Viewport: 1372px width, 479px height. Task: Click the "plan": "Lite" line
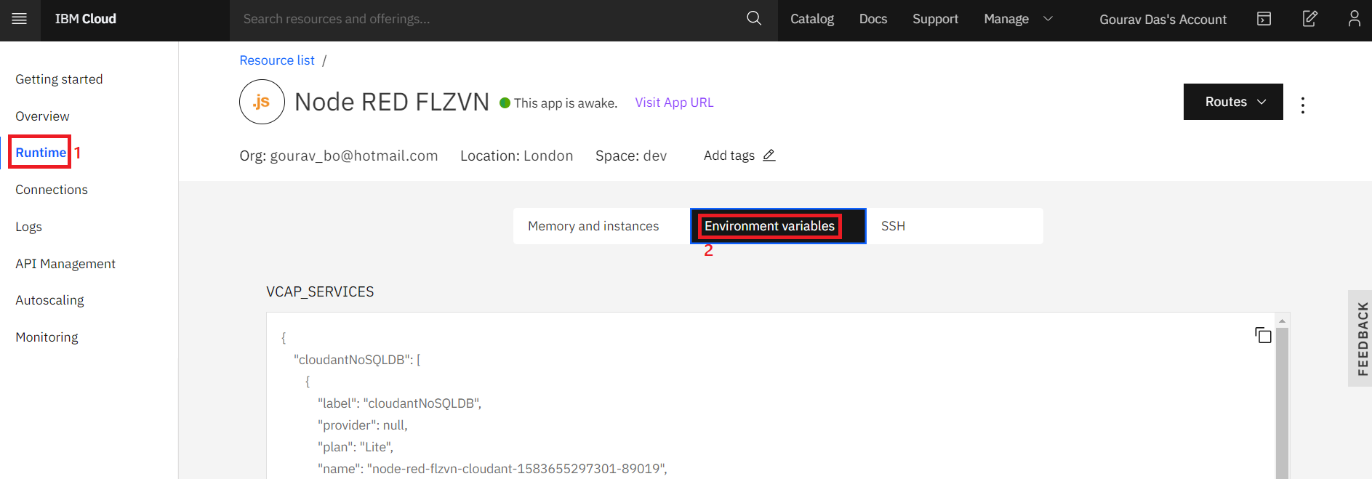point(355,447)
